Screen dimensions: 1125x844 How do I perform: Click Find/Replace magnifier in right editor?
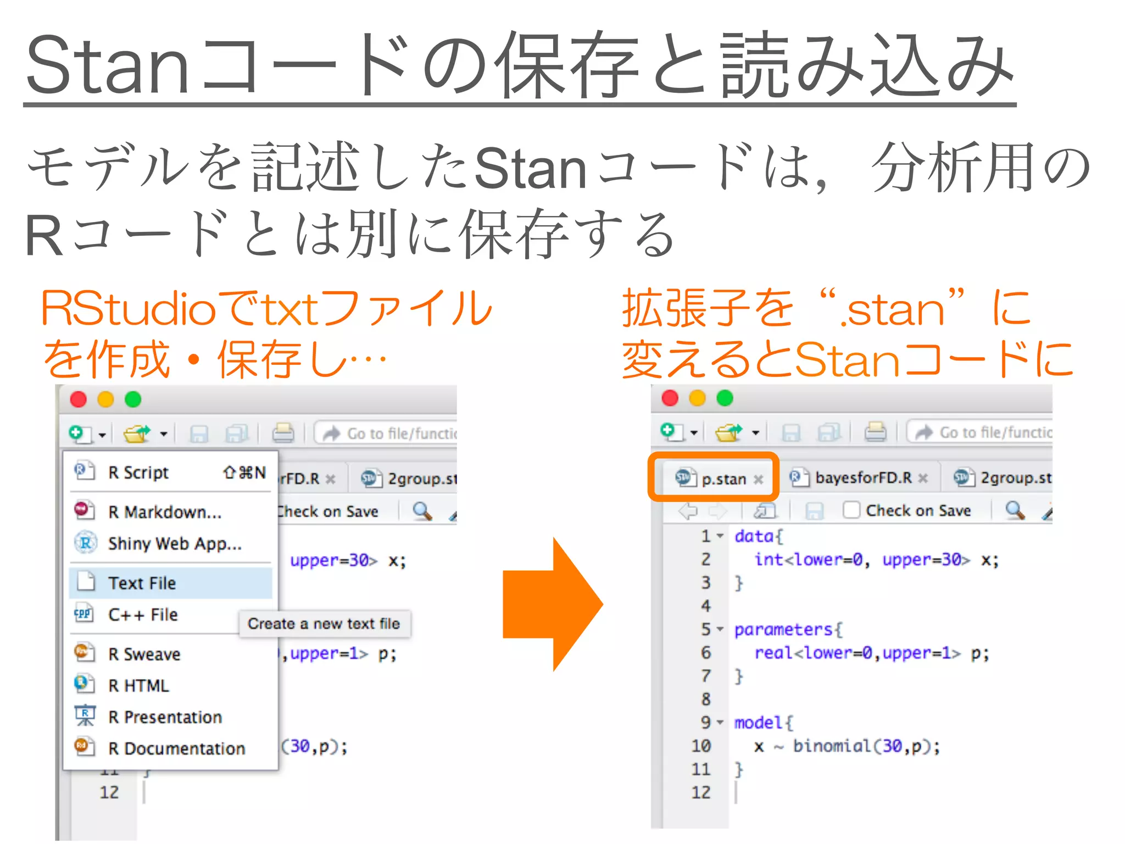[x=1015, y=510]
